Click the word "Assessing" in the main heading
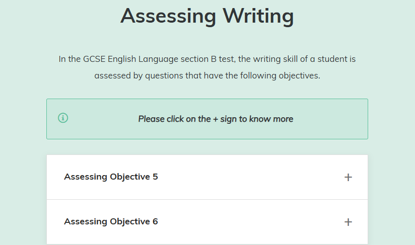Screen dimensions: 415x245 (168, 16)
